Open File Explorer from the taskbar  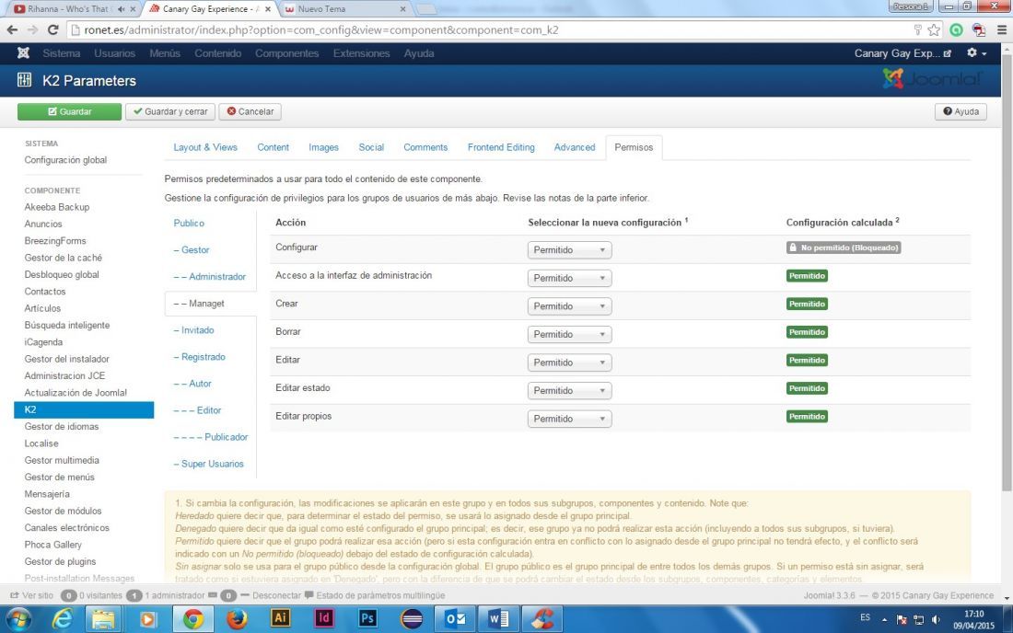point(103,619)
